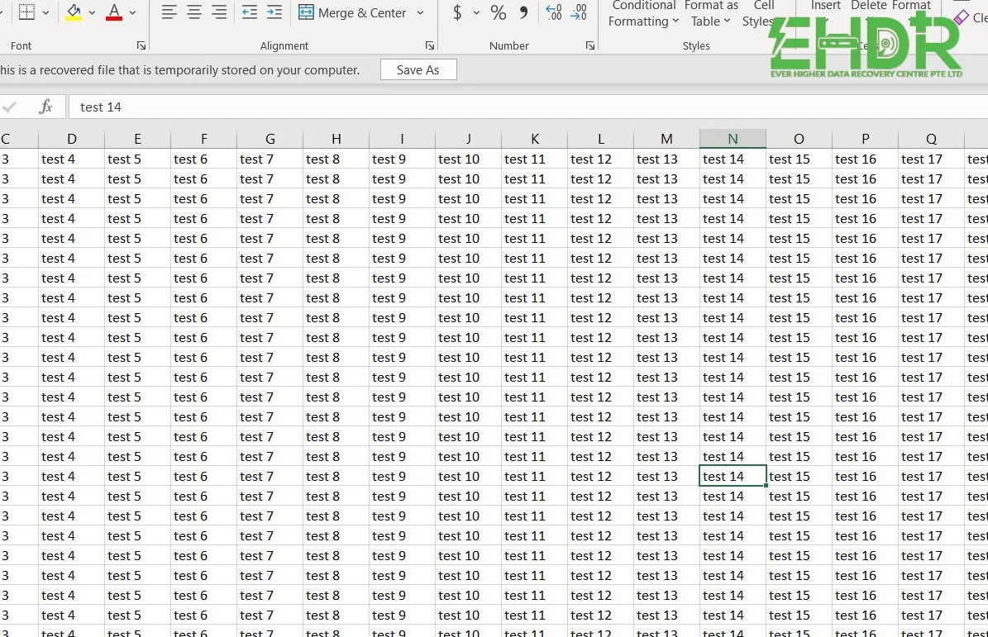This screenshot has width=988, height=637.
Task: Open Alignment settings dialog launcher
Action: click(x=429, y=46)
